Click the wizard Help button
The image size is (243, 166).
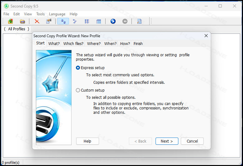pyautogui.click(x=87, y=141)
